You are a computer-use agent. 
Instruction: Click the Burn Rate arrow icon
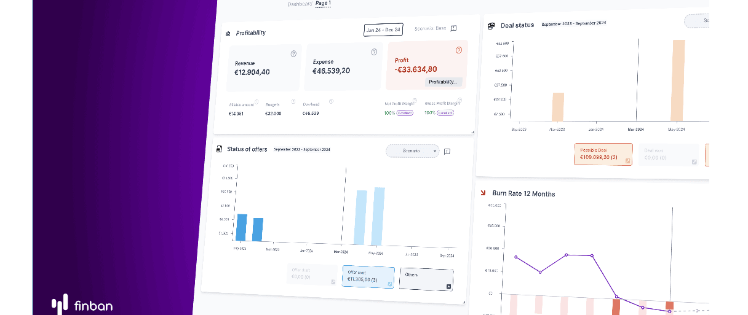point(484,192)
